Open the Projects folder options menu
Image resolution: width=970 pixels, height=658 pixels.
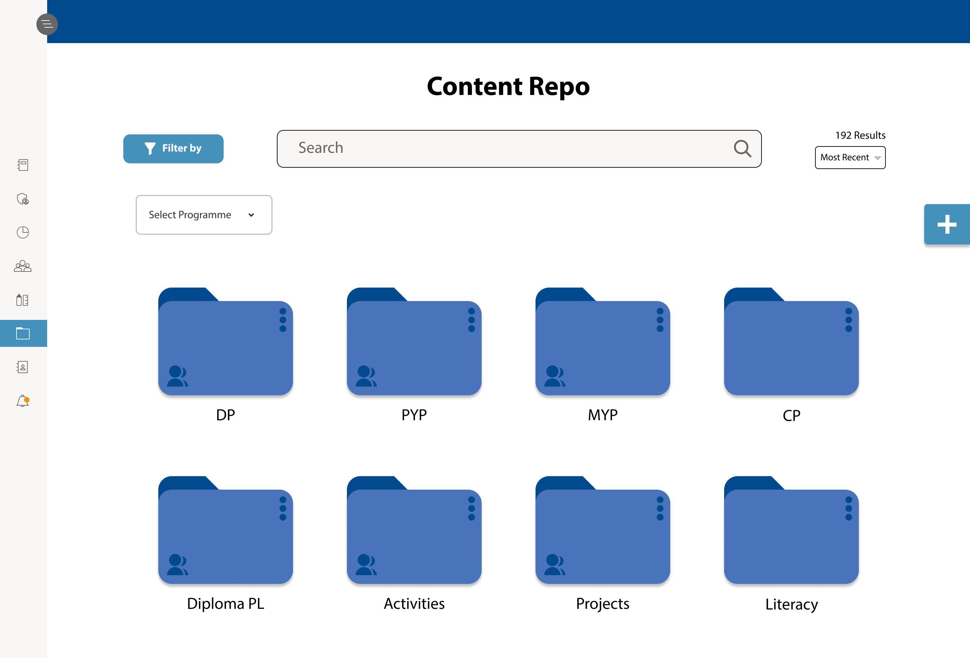pyautogui.click(x=659, y=508)
